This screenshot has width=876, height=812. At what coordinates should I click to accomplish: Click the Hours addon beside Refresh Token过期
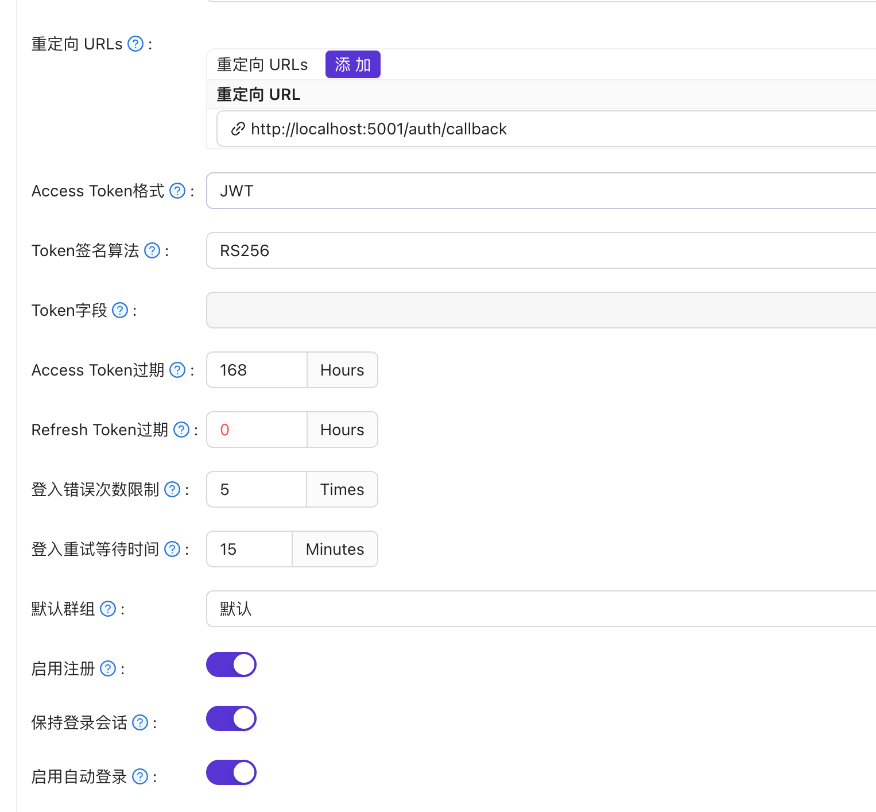(x=342, y=430)
